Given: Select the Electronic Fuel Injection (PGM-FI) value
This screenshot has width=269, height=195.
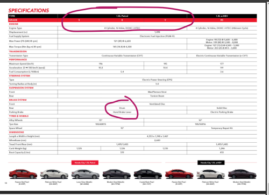Looking at the screenshot, I should pos(157,36).
